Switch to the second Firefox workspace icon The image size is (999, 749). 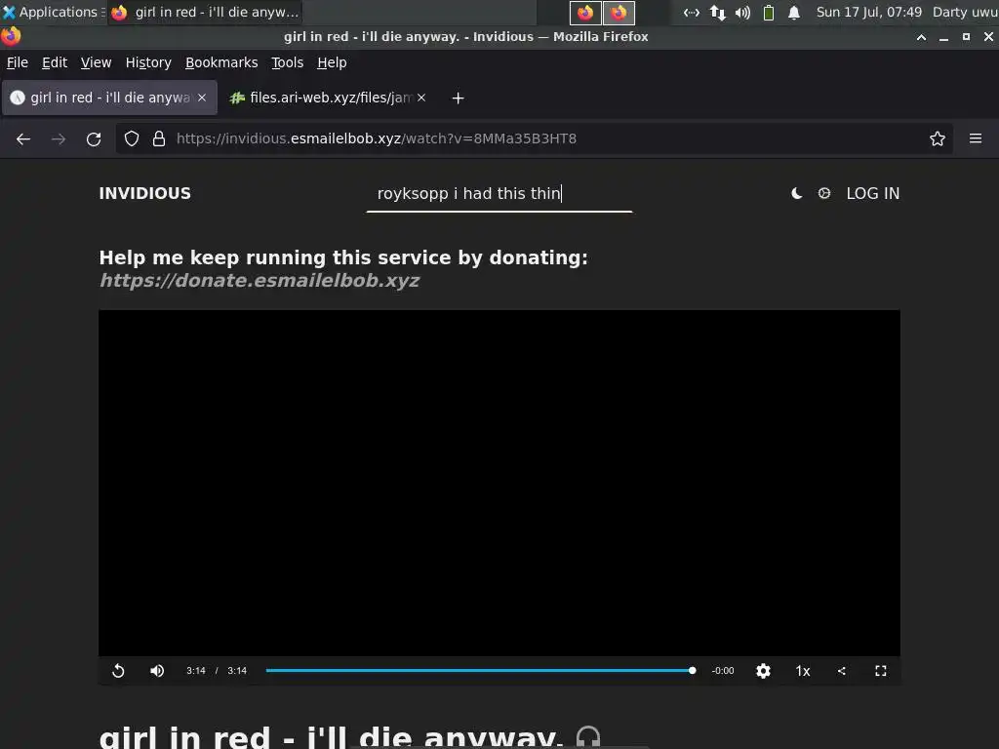619,12
